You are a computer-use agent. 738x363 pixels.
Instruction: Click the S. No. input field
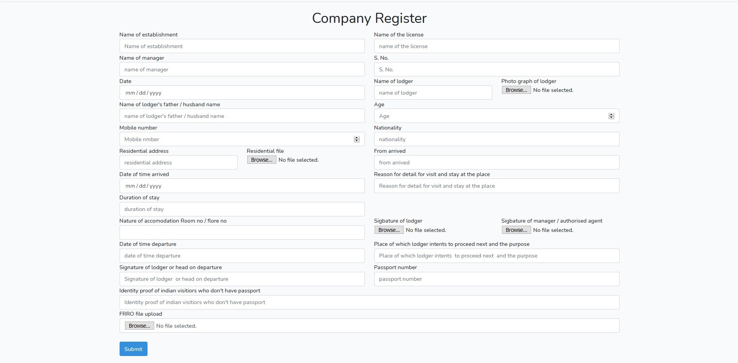point(497,69)
